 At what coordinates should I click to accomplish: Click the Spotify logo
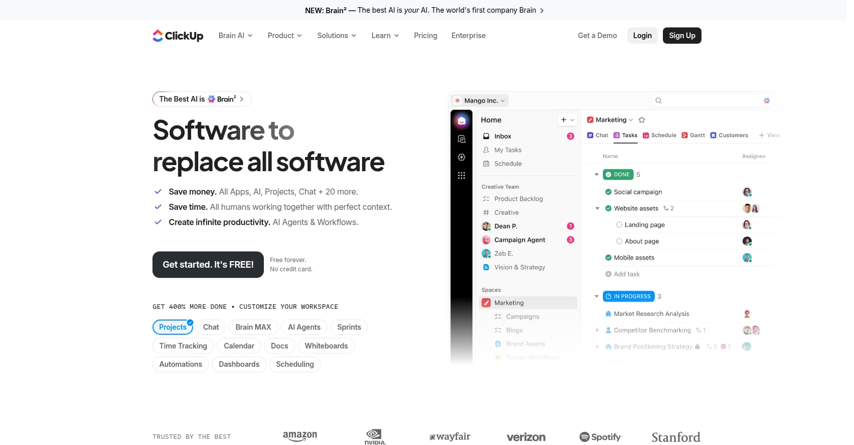click(x=600, y=437)
